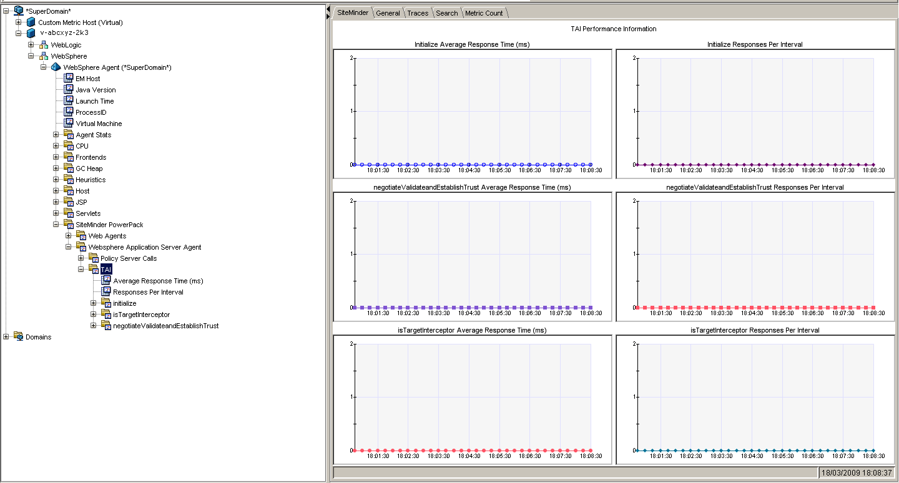
Task: Click the Virtual Machine metric icon
Action: 69,123
